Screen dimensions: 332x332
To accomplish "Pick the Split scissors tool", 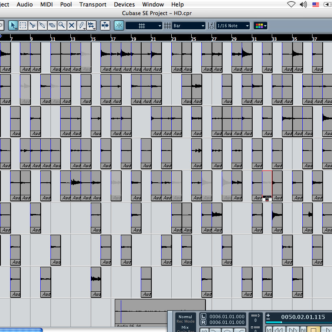I will coord(33,25).
